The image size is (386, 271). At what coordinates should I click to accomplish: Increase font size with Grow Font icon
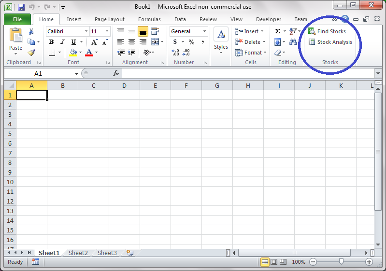coord(94,42)
